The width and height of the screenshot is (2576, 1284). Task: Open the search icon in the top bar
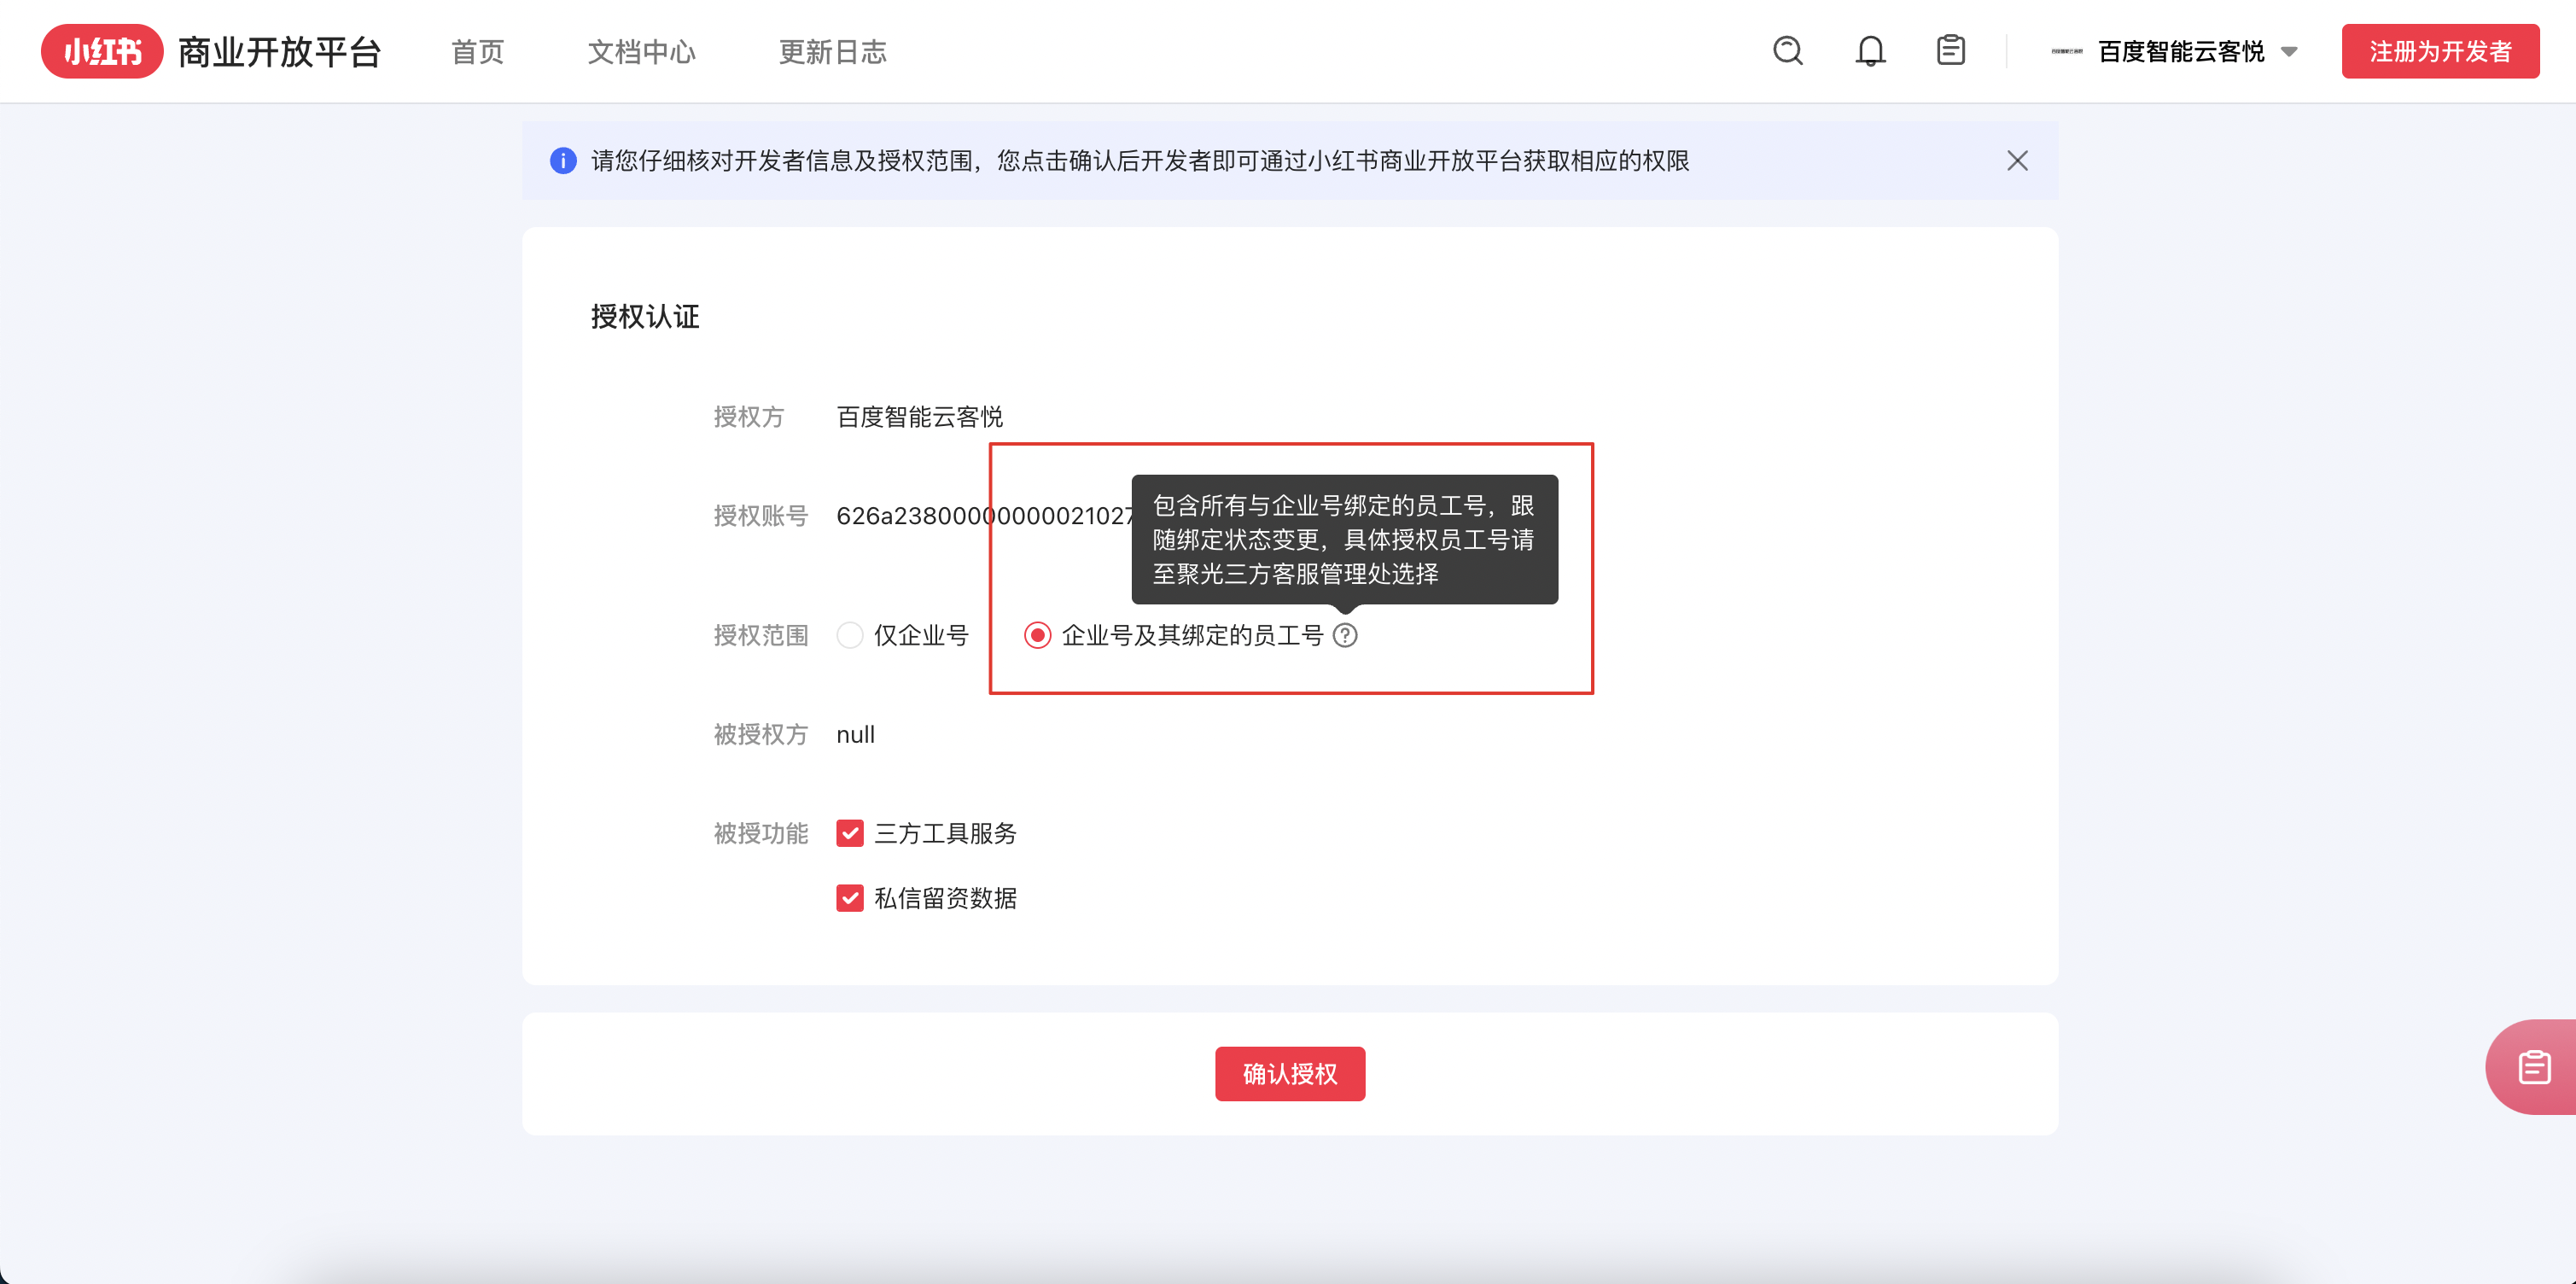1788,51
